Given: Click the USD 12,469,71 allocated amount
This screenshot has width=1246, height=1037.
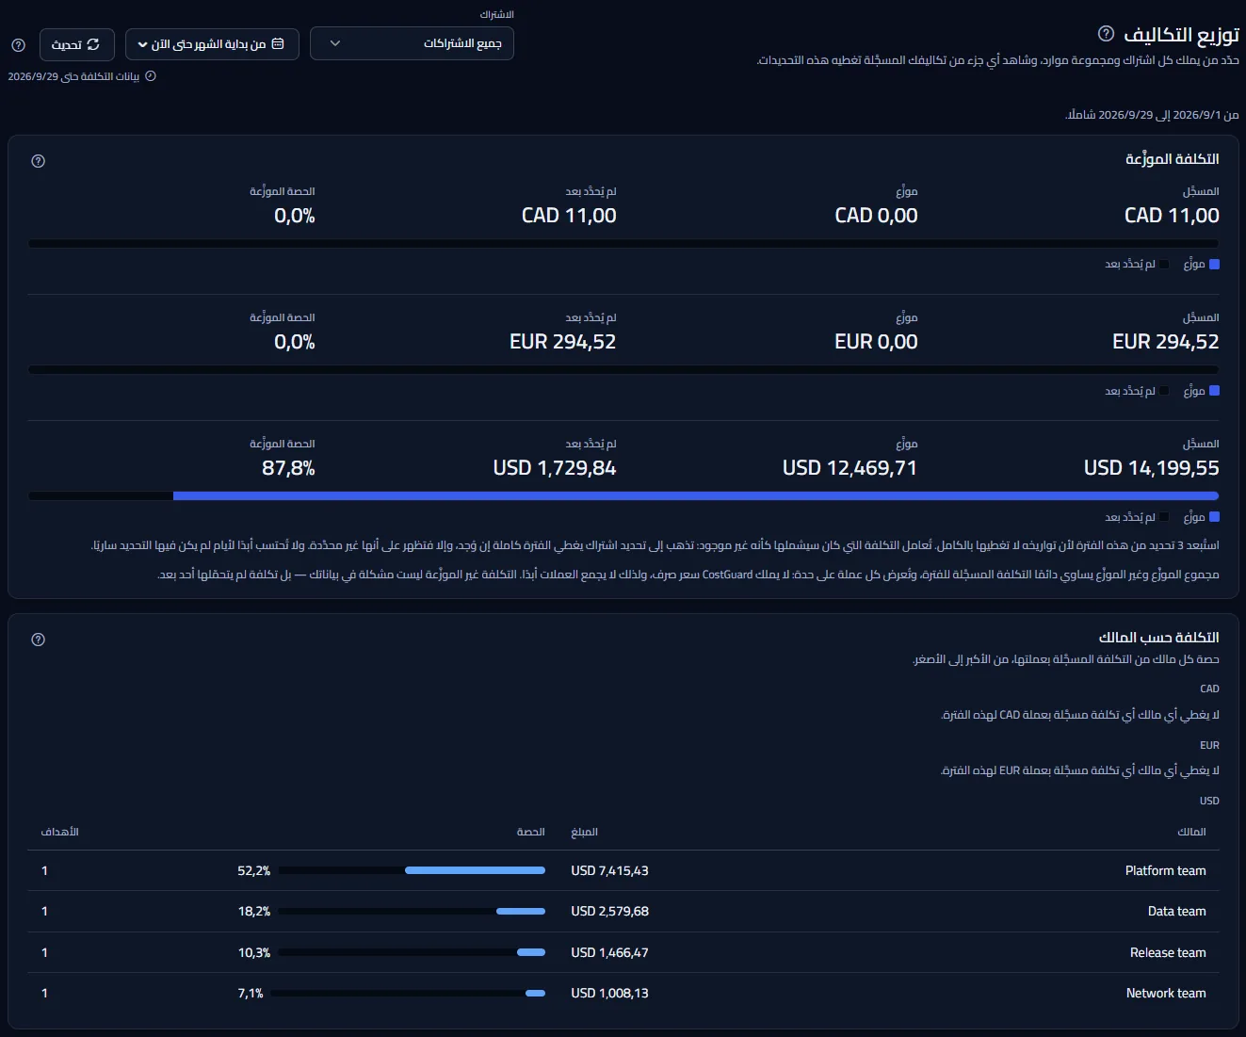Looking at the screenshot, I should tap(850, 468).
